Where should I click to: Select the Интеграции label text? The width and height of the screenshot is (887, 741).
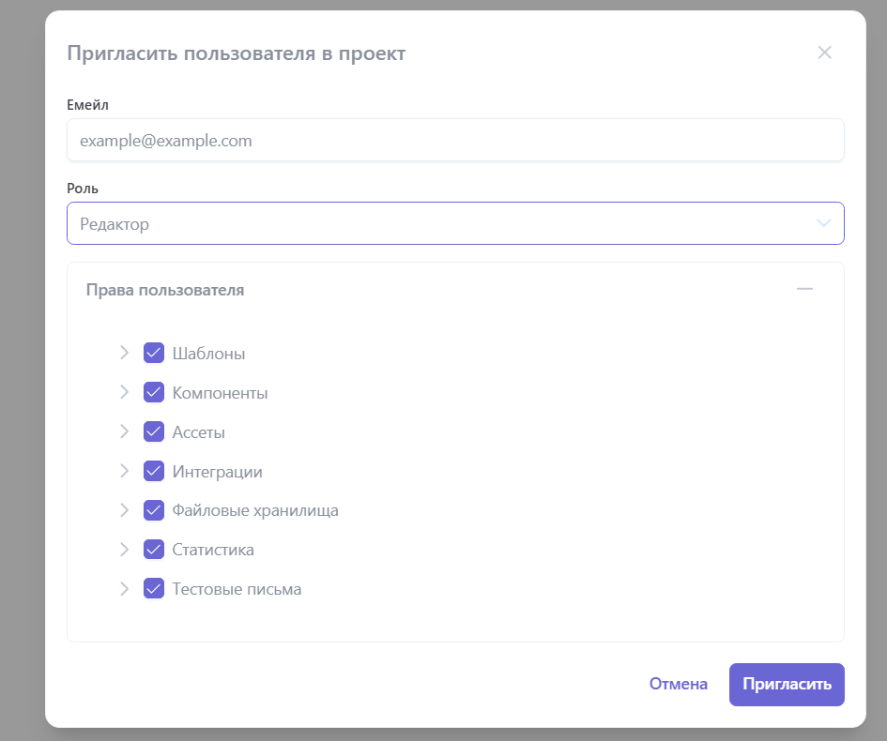tap(217, 472)
